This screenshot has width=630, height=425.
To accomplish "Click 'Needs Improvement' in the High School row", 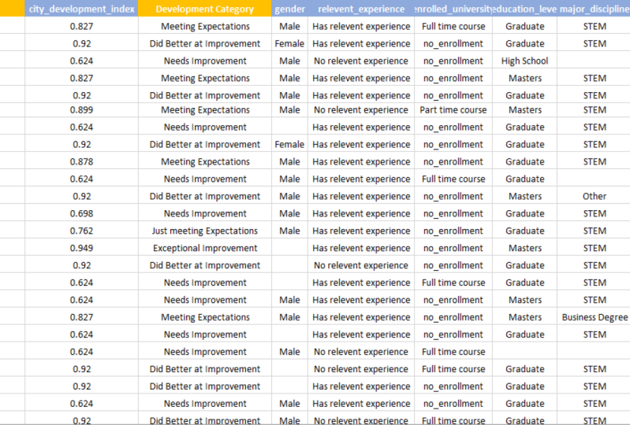I will [x=205, y=61].
